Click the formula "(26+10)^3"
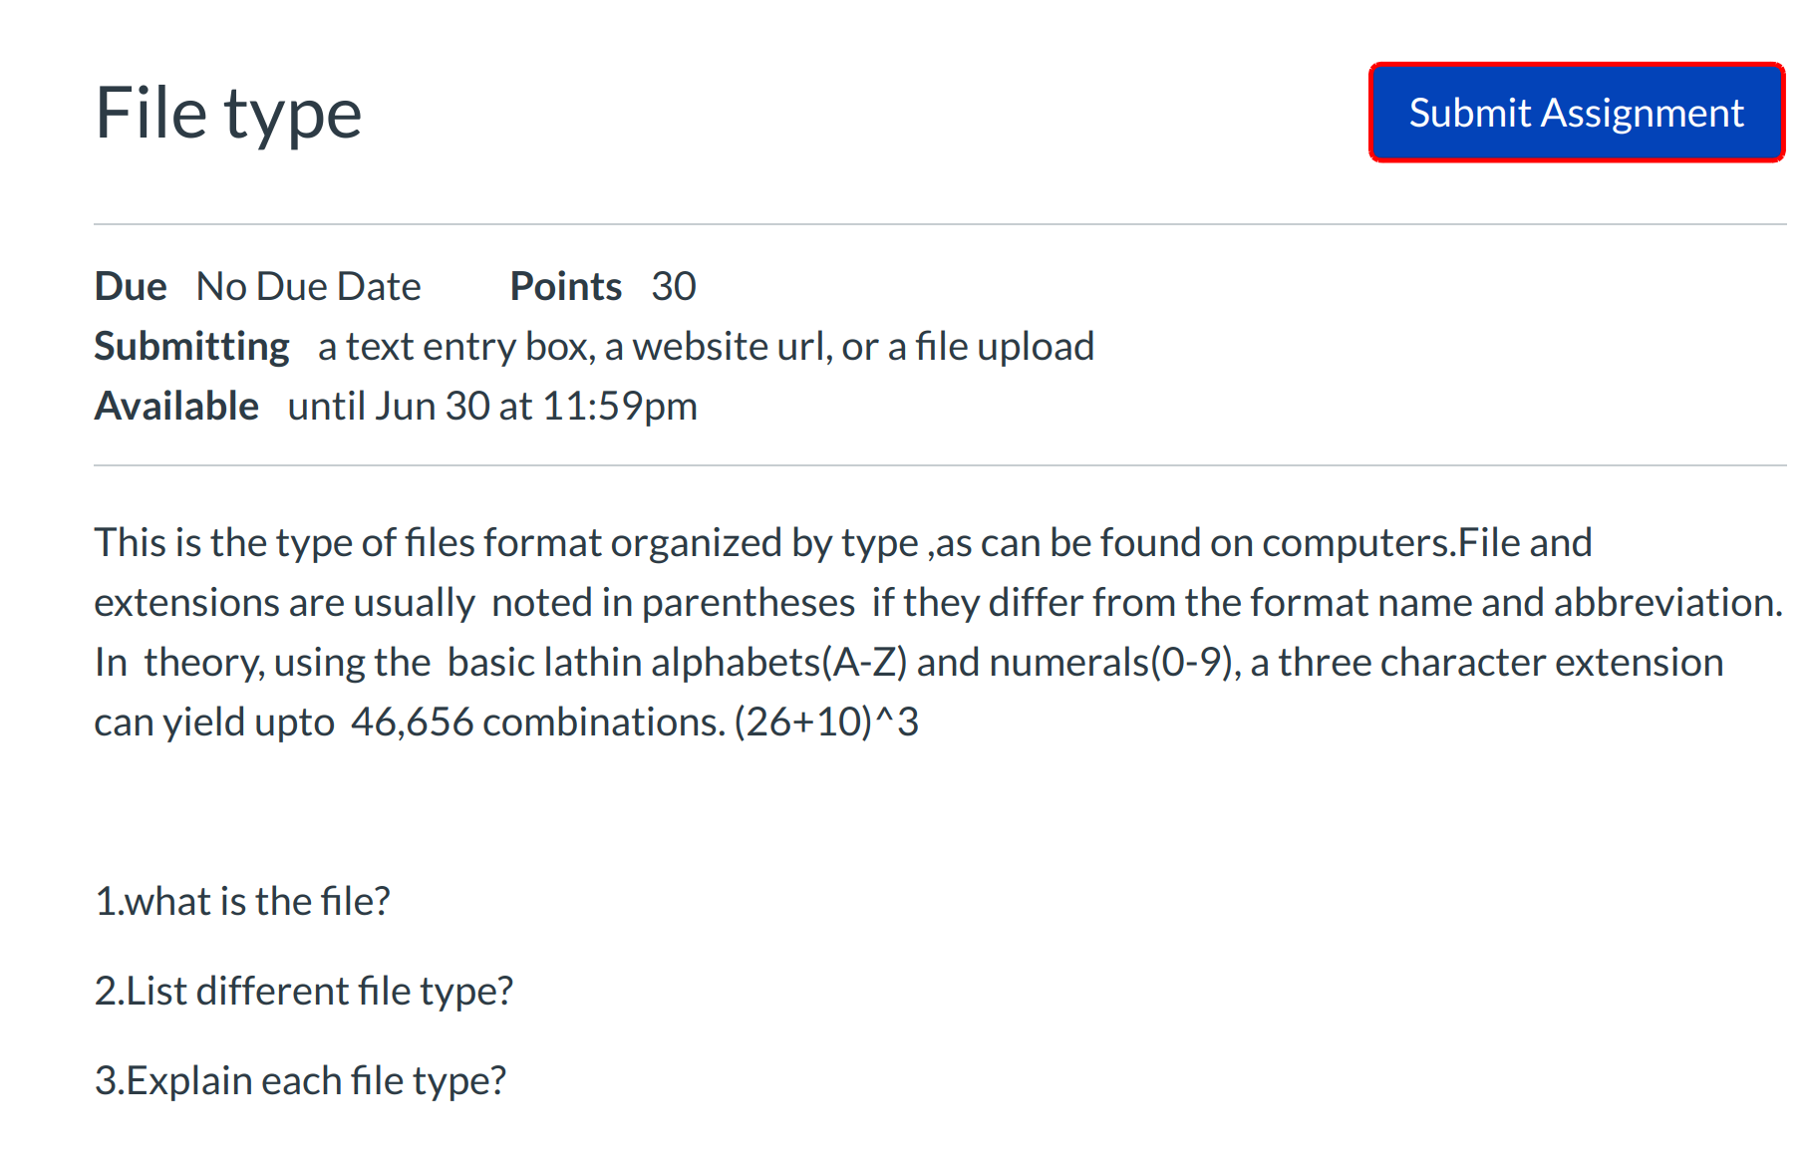1808x1160 pixels. pos(826,723)
